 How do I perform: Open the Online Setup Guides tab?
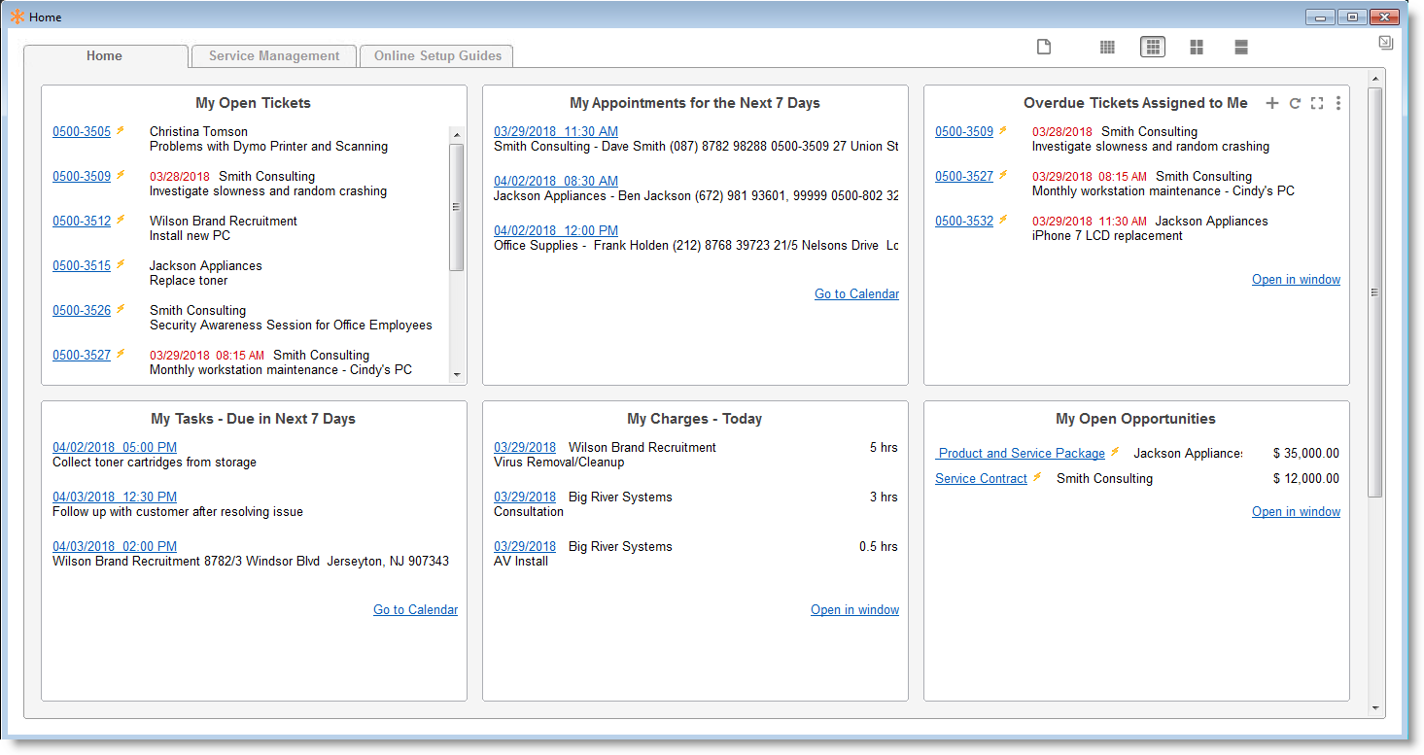[437, 56]
